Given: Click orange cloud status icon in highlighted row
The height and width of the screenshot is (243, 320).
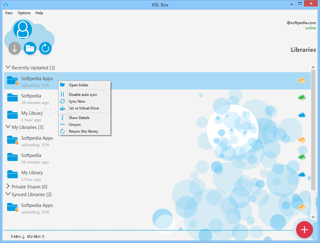Looking at the screenshot, I should (x=302, y=80).
